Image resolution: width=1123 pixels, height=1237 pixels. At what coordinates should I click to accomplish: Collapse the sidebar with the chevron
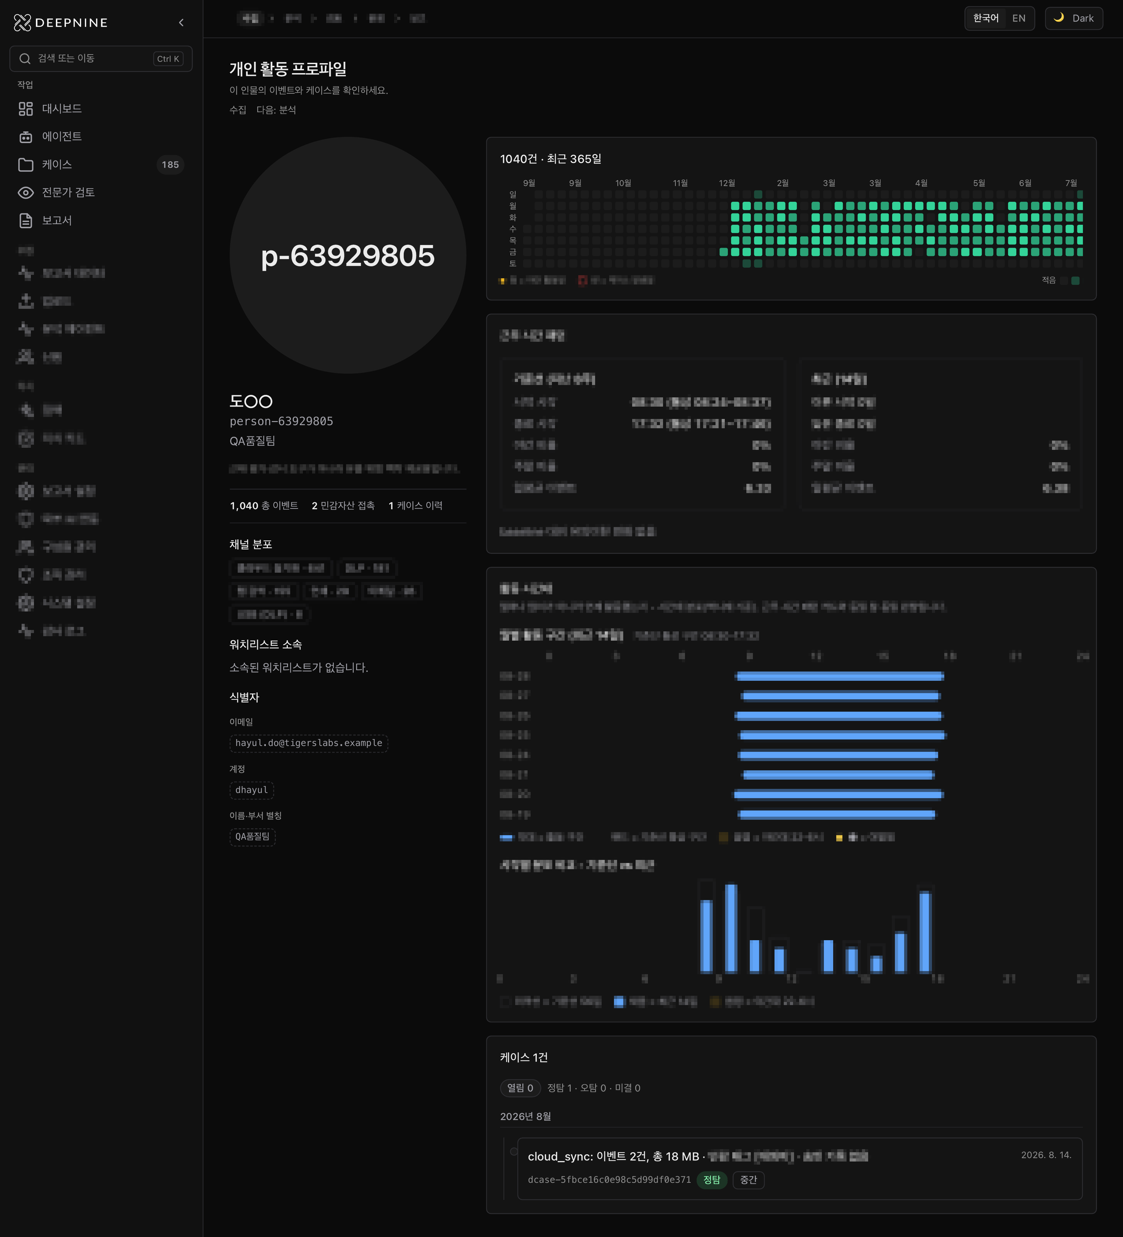pyautogui.click(x=181, y=23)
